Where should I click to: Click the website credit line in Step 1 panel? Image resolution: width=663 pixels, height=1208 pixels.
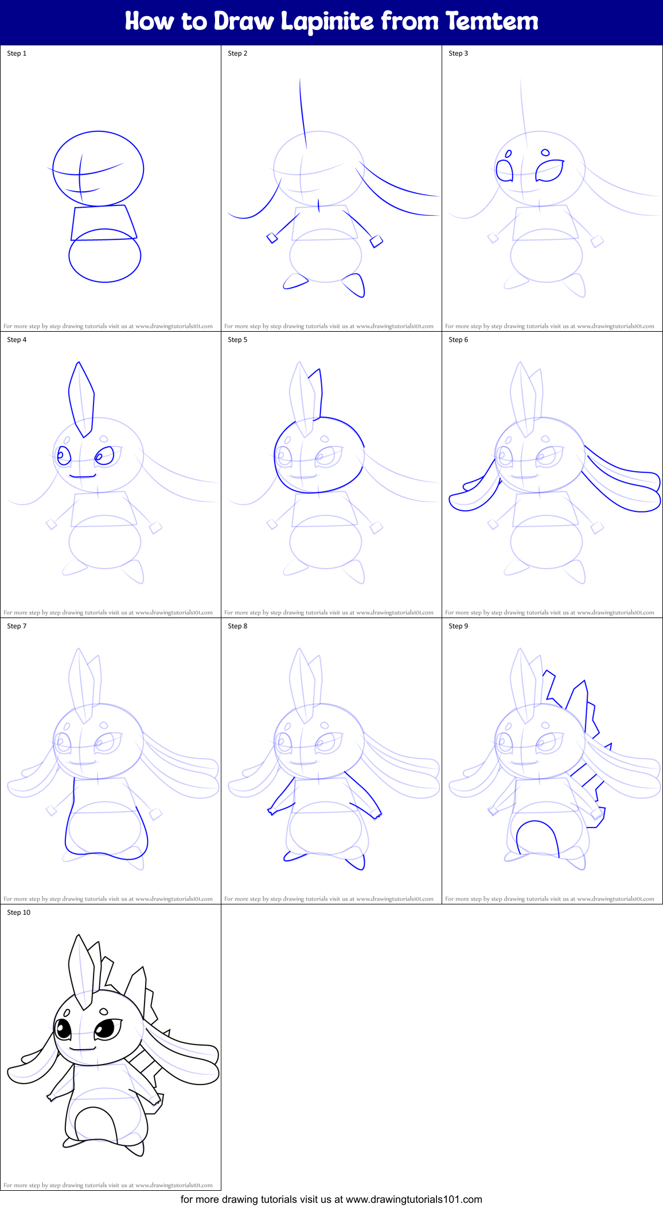tap(108, 326)
